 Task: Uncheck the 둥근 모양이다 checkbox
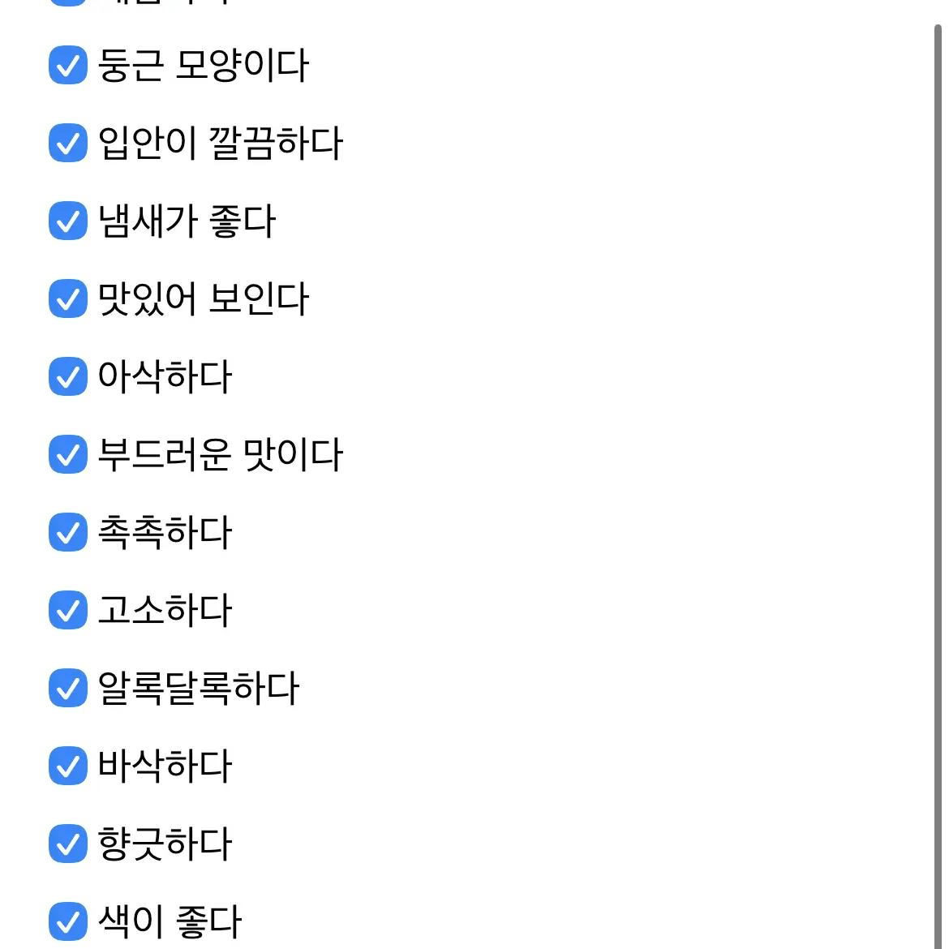click(67, 67)
